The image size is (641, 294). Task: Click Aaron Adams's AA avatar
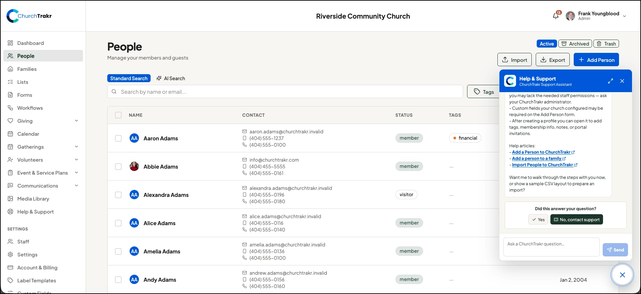134,138
